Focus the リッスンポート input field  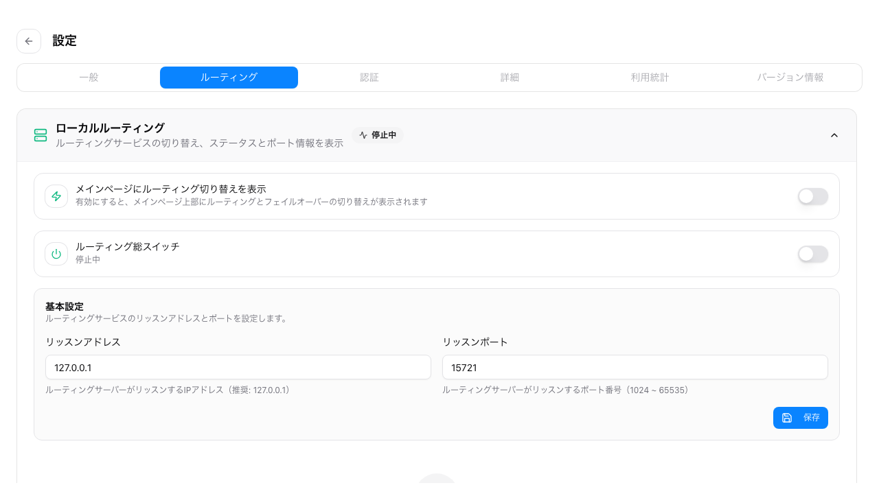coord(635,367)
